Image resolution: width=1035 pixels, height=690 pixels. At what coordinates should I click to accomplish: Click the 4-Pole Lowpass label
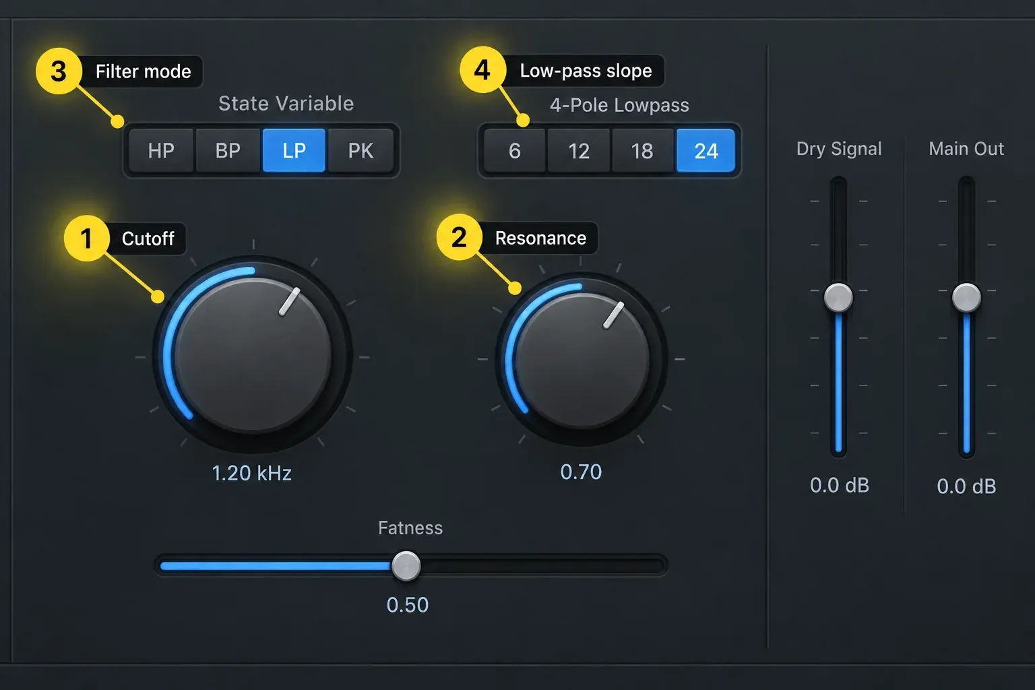tap(619, 105)
